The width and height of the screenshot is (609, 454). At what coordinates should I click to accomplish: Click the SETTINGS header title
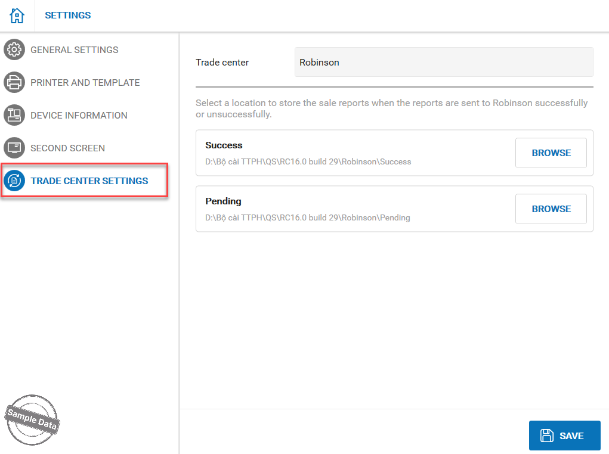pos(67,15)
